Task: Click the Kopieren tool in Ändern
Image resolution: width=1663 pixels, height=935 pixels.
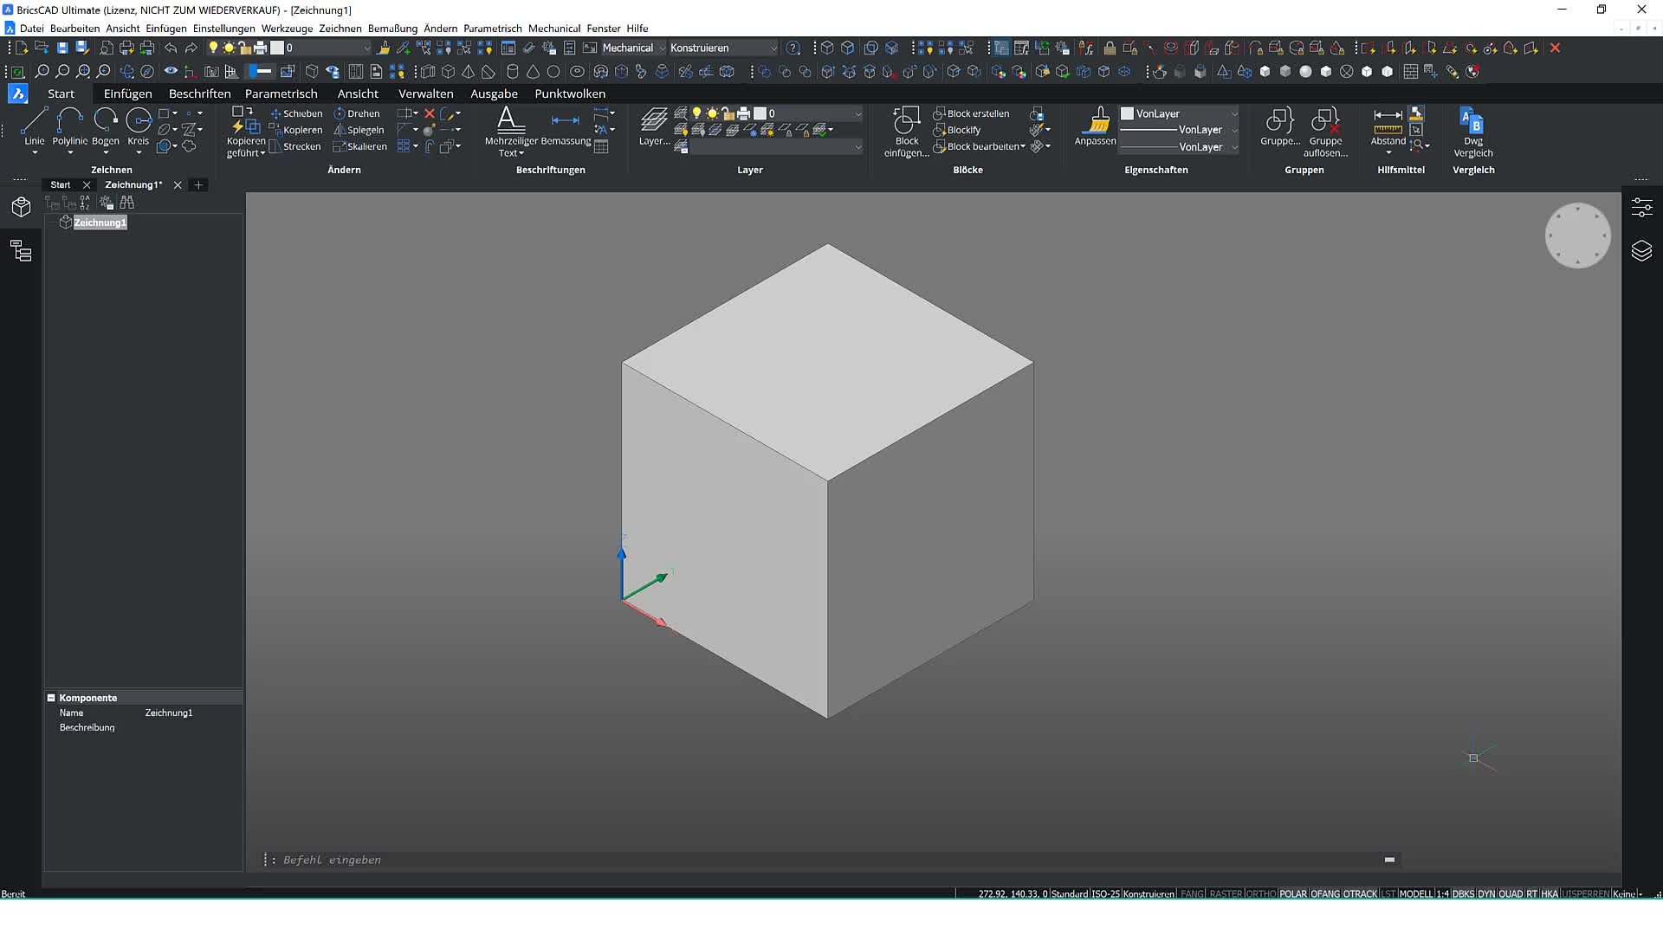Action: point(295,130)
